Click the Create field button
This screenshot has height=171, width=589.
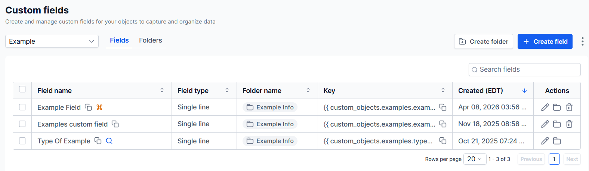(545, 41)
